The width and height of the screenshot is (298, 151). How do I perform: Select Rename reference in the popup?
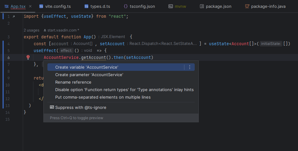tap(73, 82)
